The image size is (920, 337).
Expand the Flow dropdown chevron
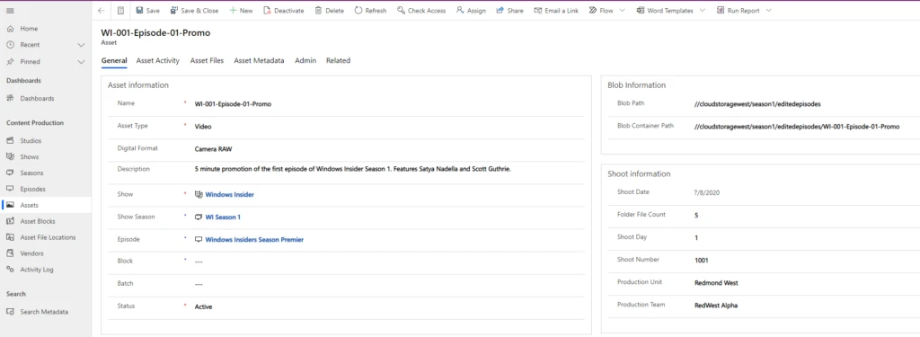(x=622, y=11)
